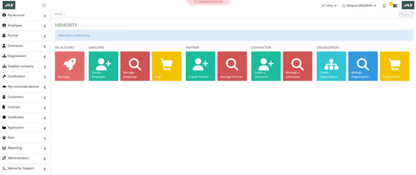Image resolution: width=416 pixels, height=175 pixels.
Task: Click the notifications bell icon
Action: [x=384, y=6]
